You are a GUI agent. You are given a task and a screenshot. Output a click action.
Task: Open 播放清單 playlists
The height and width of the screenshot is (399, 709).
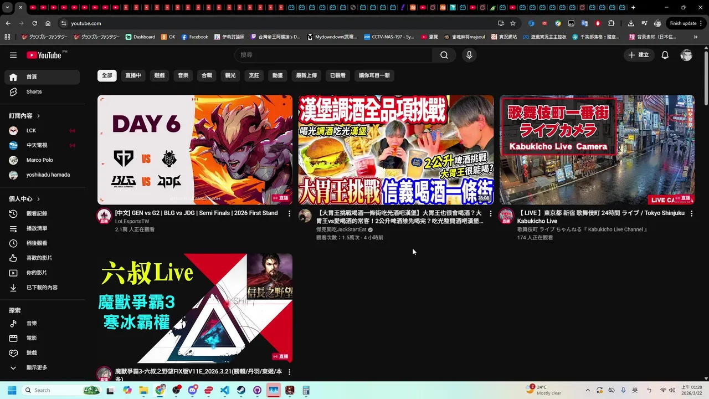pyautogui.click(x=42, y=228)
